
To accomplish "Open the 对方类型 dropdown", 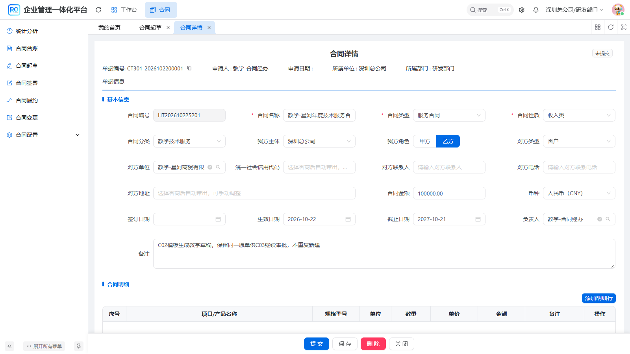I will point(579,141).
